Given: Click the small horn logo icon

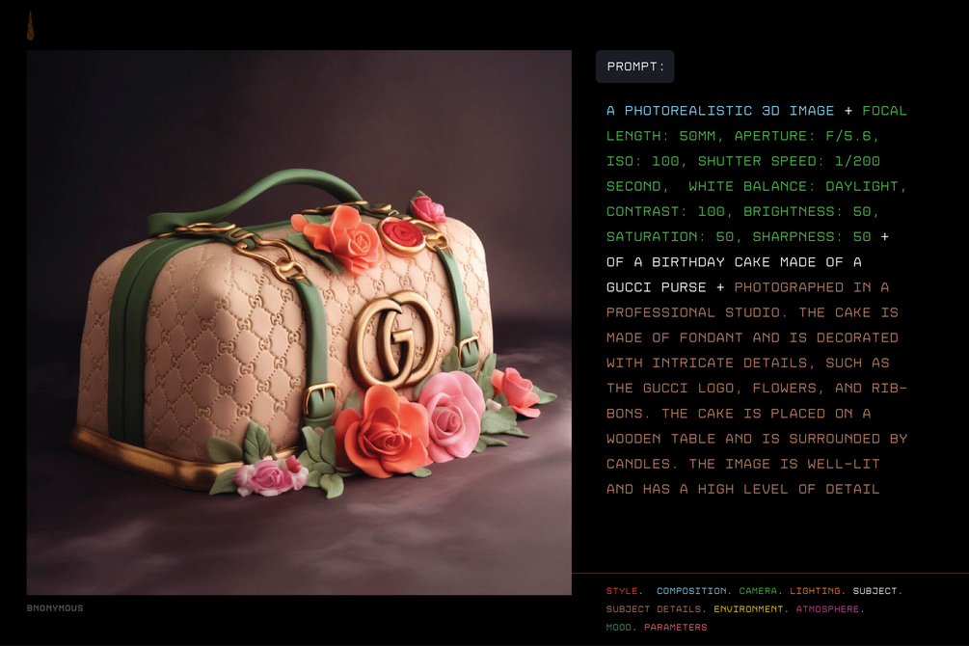Looking at the screenshot, I should (30, 26).
